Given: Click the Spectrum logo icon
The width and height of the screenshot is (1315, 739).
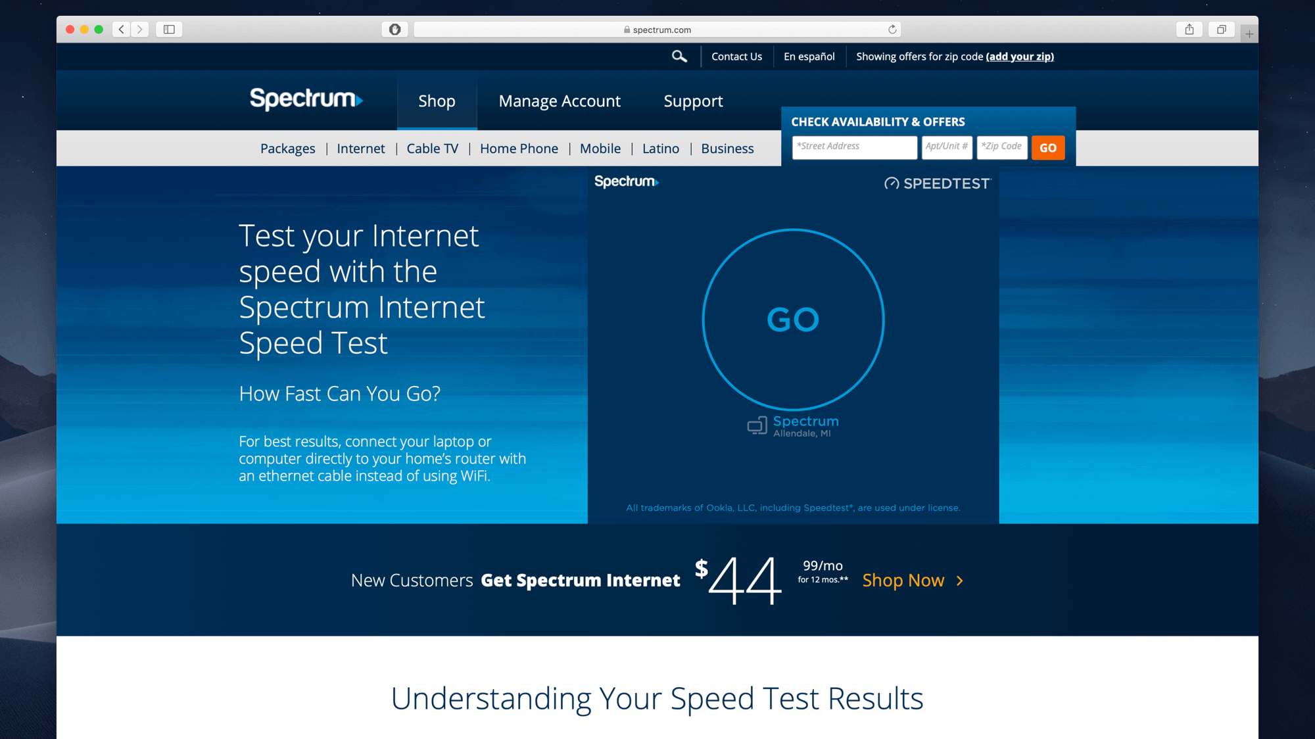Looking at the screenshot, I should click(307, 101).
